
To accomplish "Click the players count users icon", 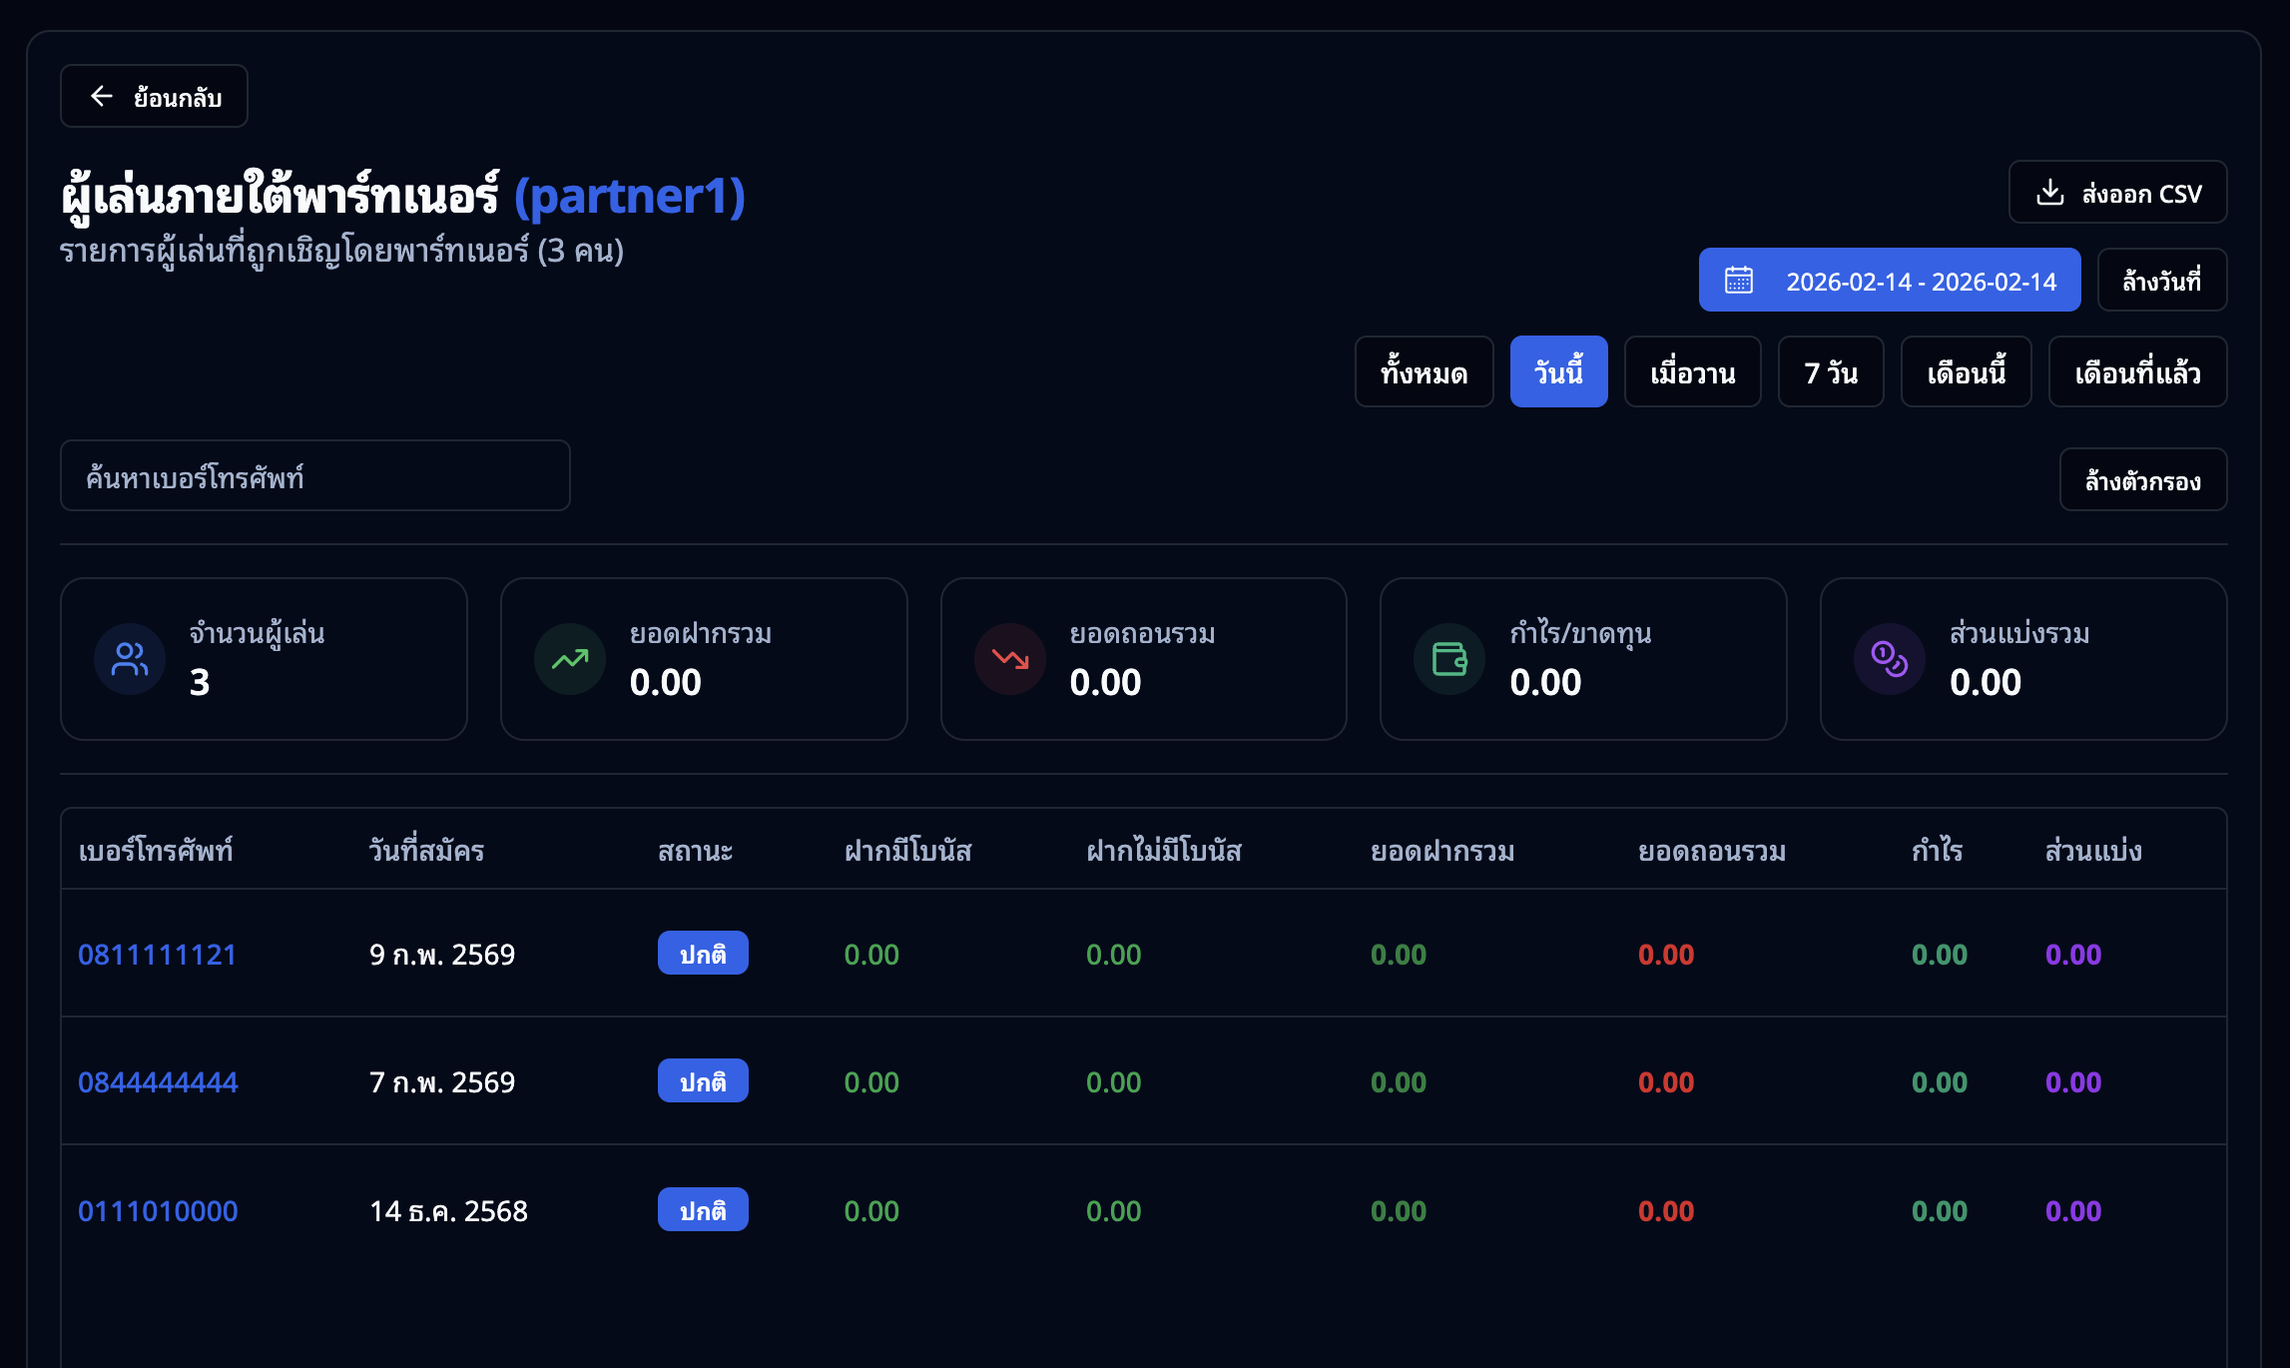I will 130,659.
